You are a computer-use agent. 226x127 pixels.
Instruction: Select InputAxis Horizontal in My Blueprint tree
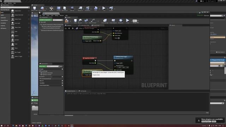pyautogui.click(x=47, y=73)
